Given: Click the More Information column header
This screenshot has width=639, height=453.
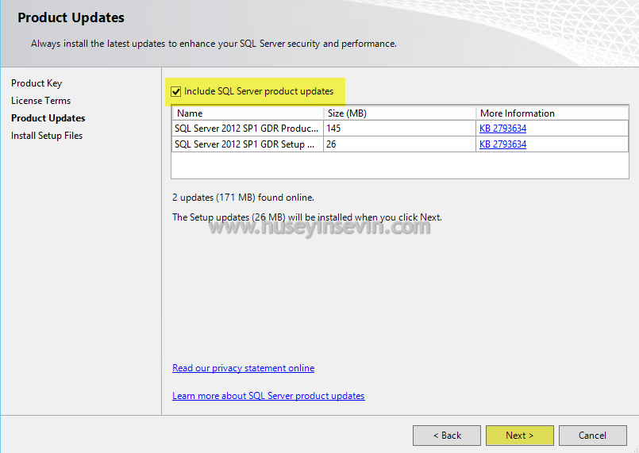Looking at the screenshot, I should pos(552,113).
